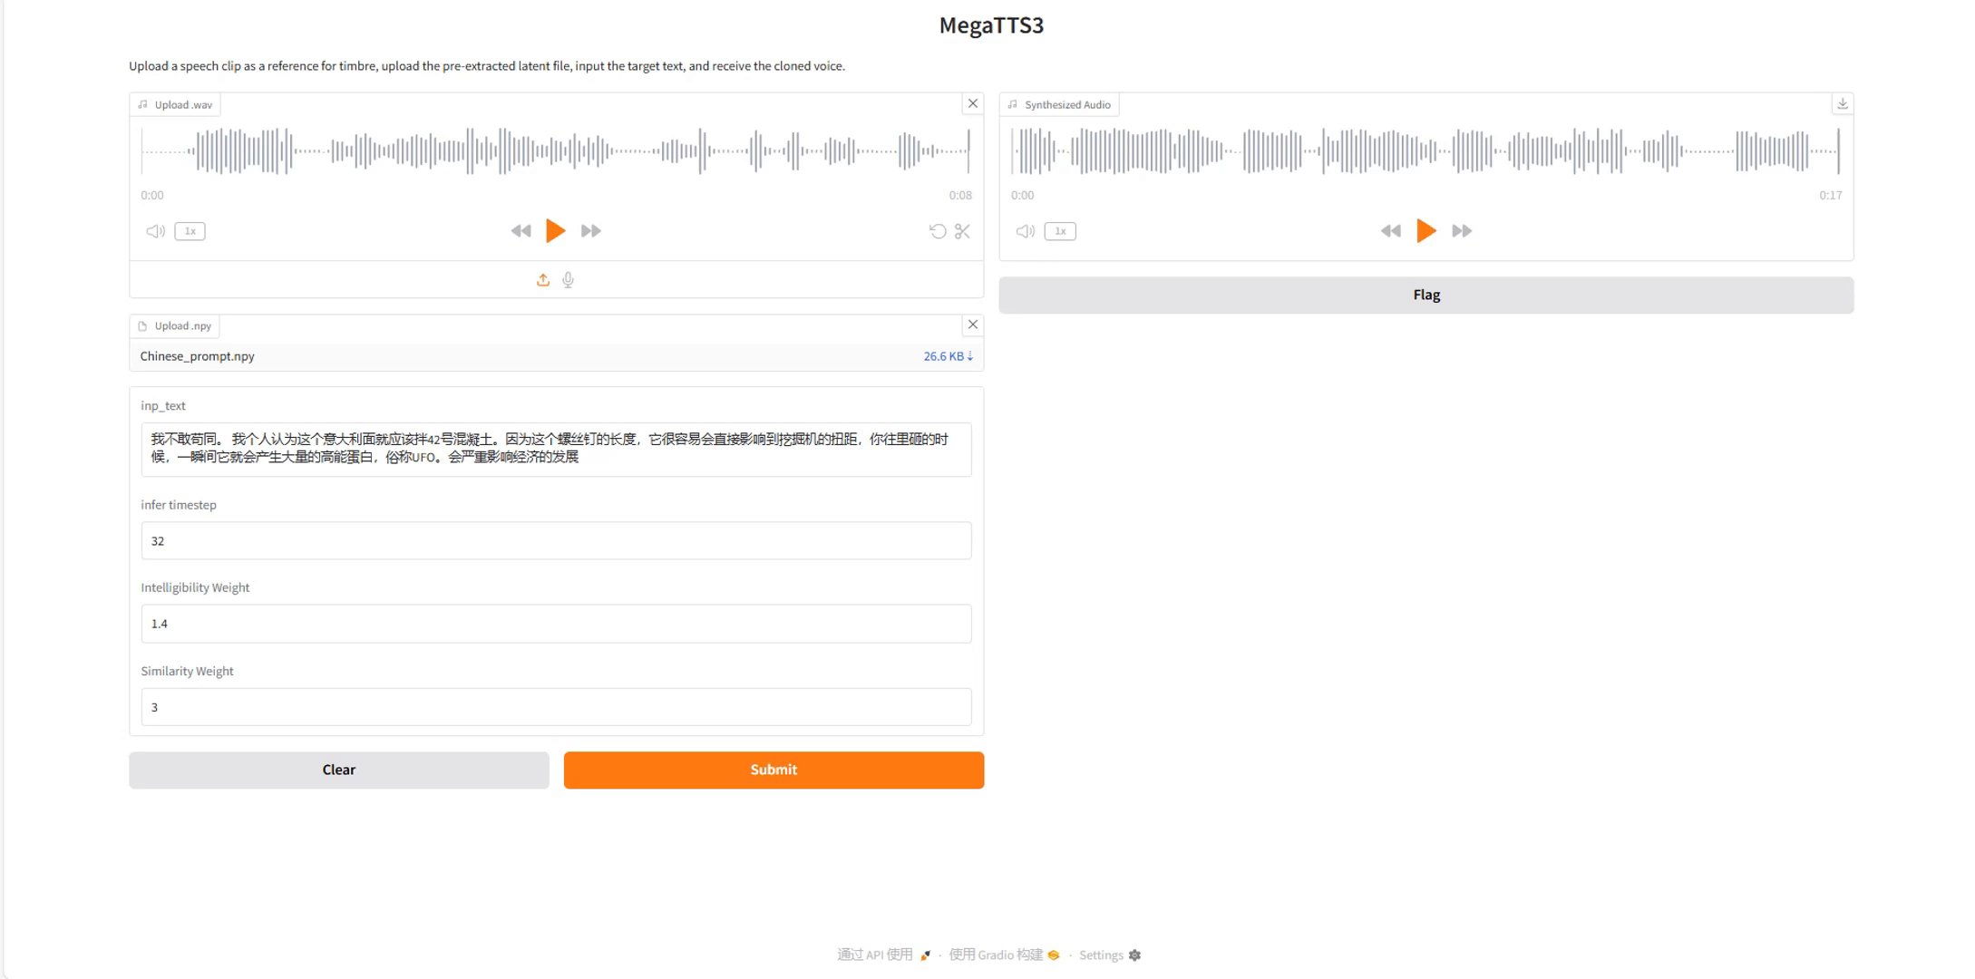This screenshot has height=979, width=1975.
Task: Trim the uploaded audio with scissors icon
Action: click(x=962, y=231)
